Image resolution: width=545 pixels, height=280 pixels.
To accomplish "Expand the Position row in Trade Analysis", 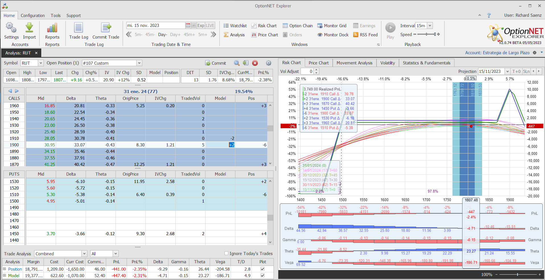I will tap(5, 269).
